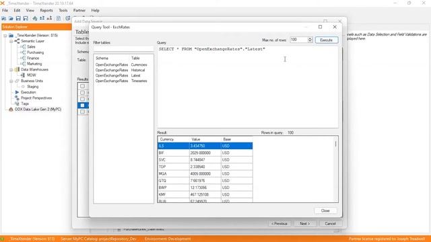Click Next in Add Data Source wizard
This screenshot has width=431, height=242.
coord(305,224)
